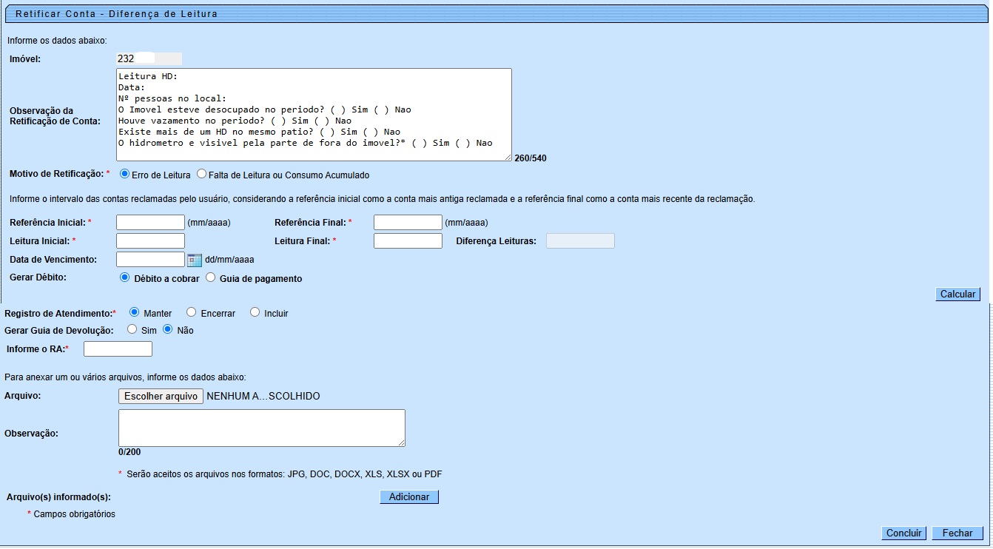Focus the Referência Final field
The height and width of the screenshot is (549, 993).
click(x=408, y=222)
